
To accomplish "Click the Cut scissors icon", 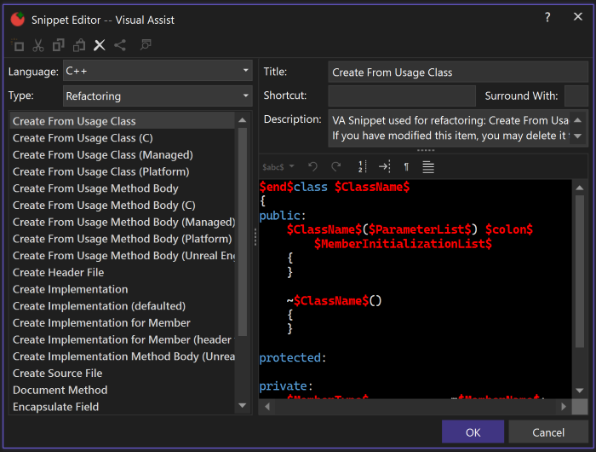I will 38,46.
